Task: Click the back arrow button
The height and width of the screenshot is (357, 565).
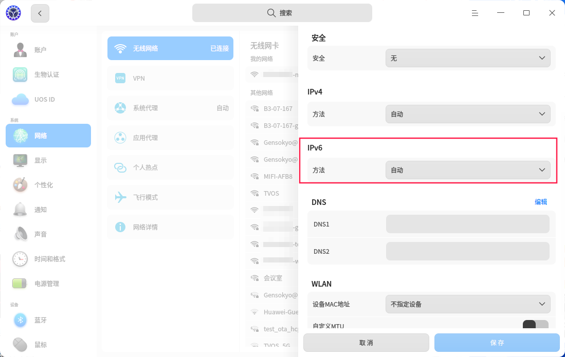Action: 40,13
